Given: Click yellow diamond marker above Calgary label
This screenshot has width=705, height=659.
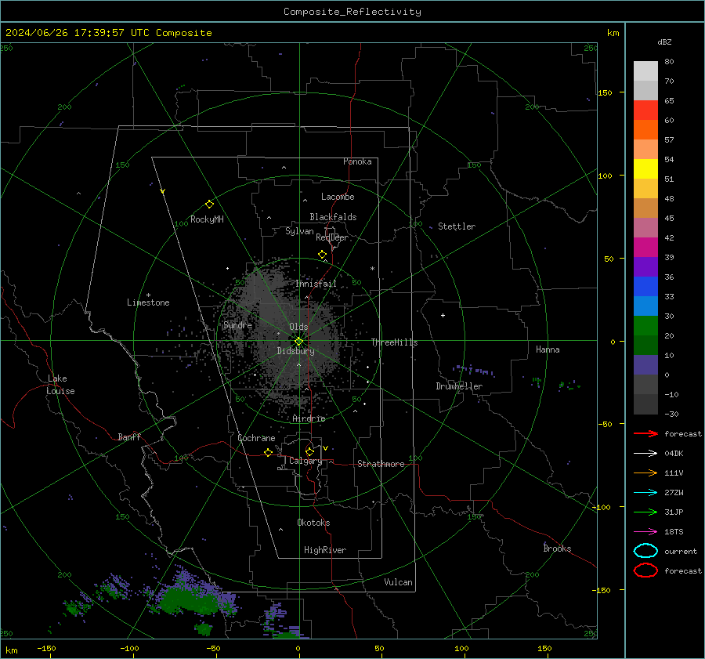Looking at the screenshot, I should 309,451.
